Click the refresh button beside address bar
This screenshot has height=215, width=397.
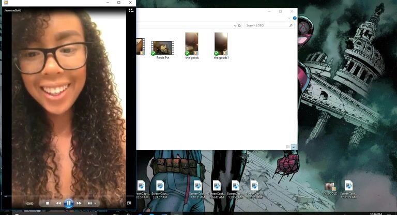click(240, 25)
